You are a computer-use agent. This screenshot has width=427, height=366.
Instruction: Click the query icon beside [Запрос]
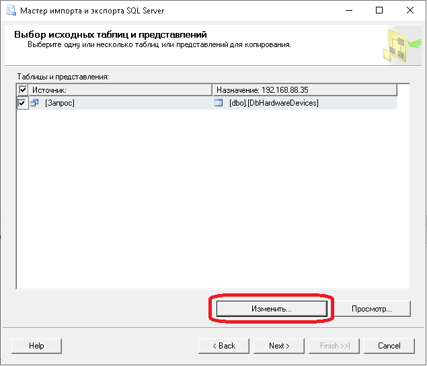(34, 103)
